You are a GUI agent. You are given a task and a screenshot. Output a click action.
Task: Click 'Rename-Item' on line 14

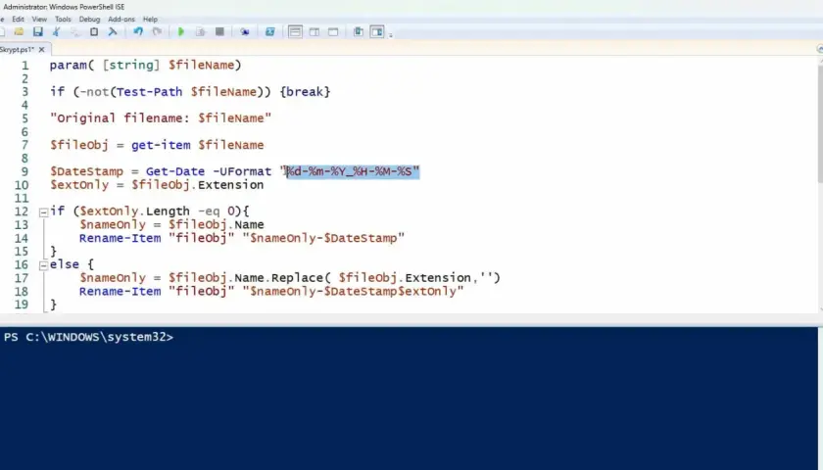(x=121, y=238)
